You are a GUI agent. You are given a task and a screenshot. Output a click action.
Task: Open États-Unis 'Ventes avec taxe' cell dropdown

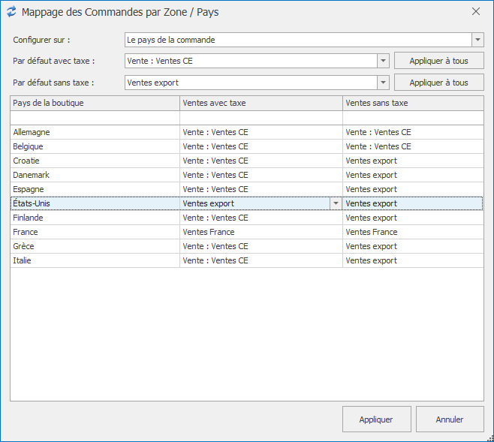336,203
